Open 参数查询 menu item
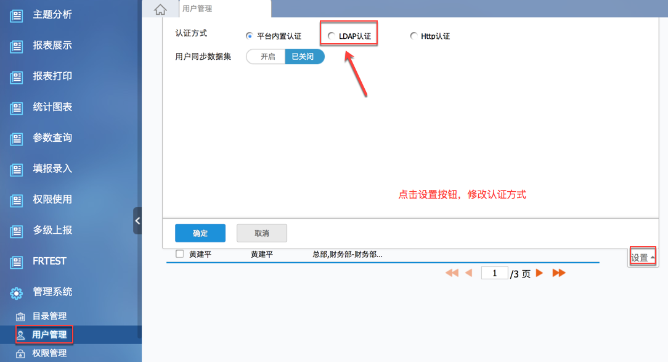 [x=52, y=138]
